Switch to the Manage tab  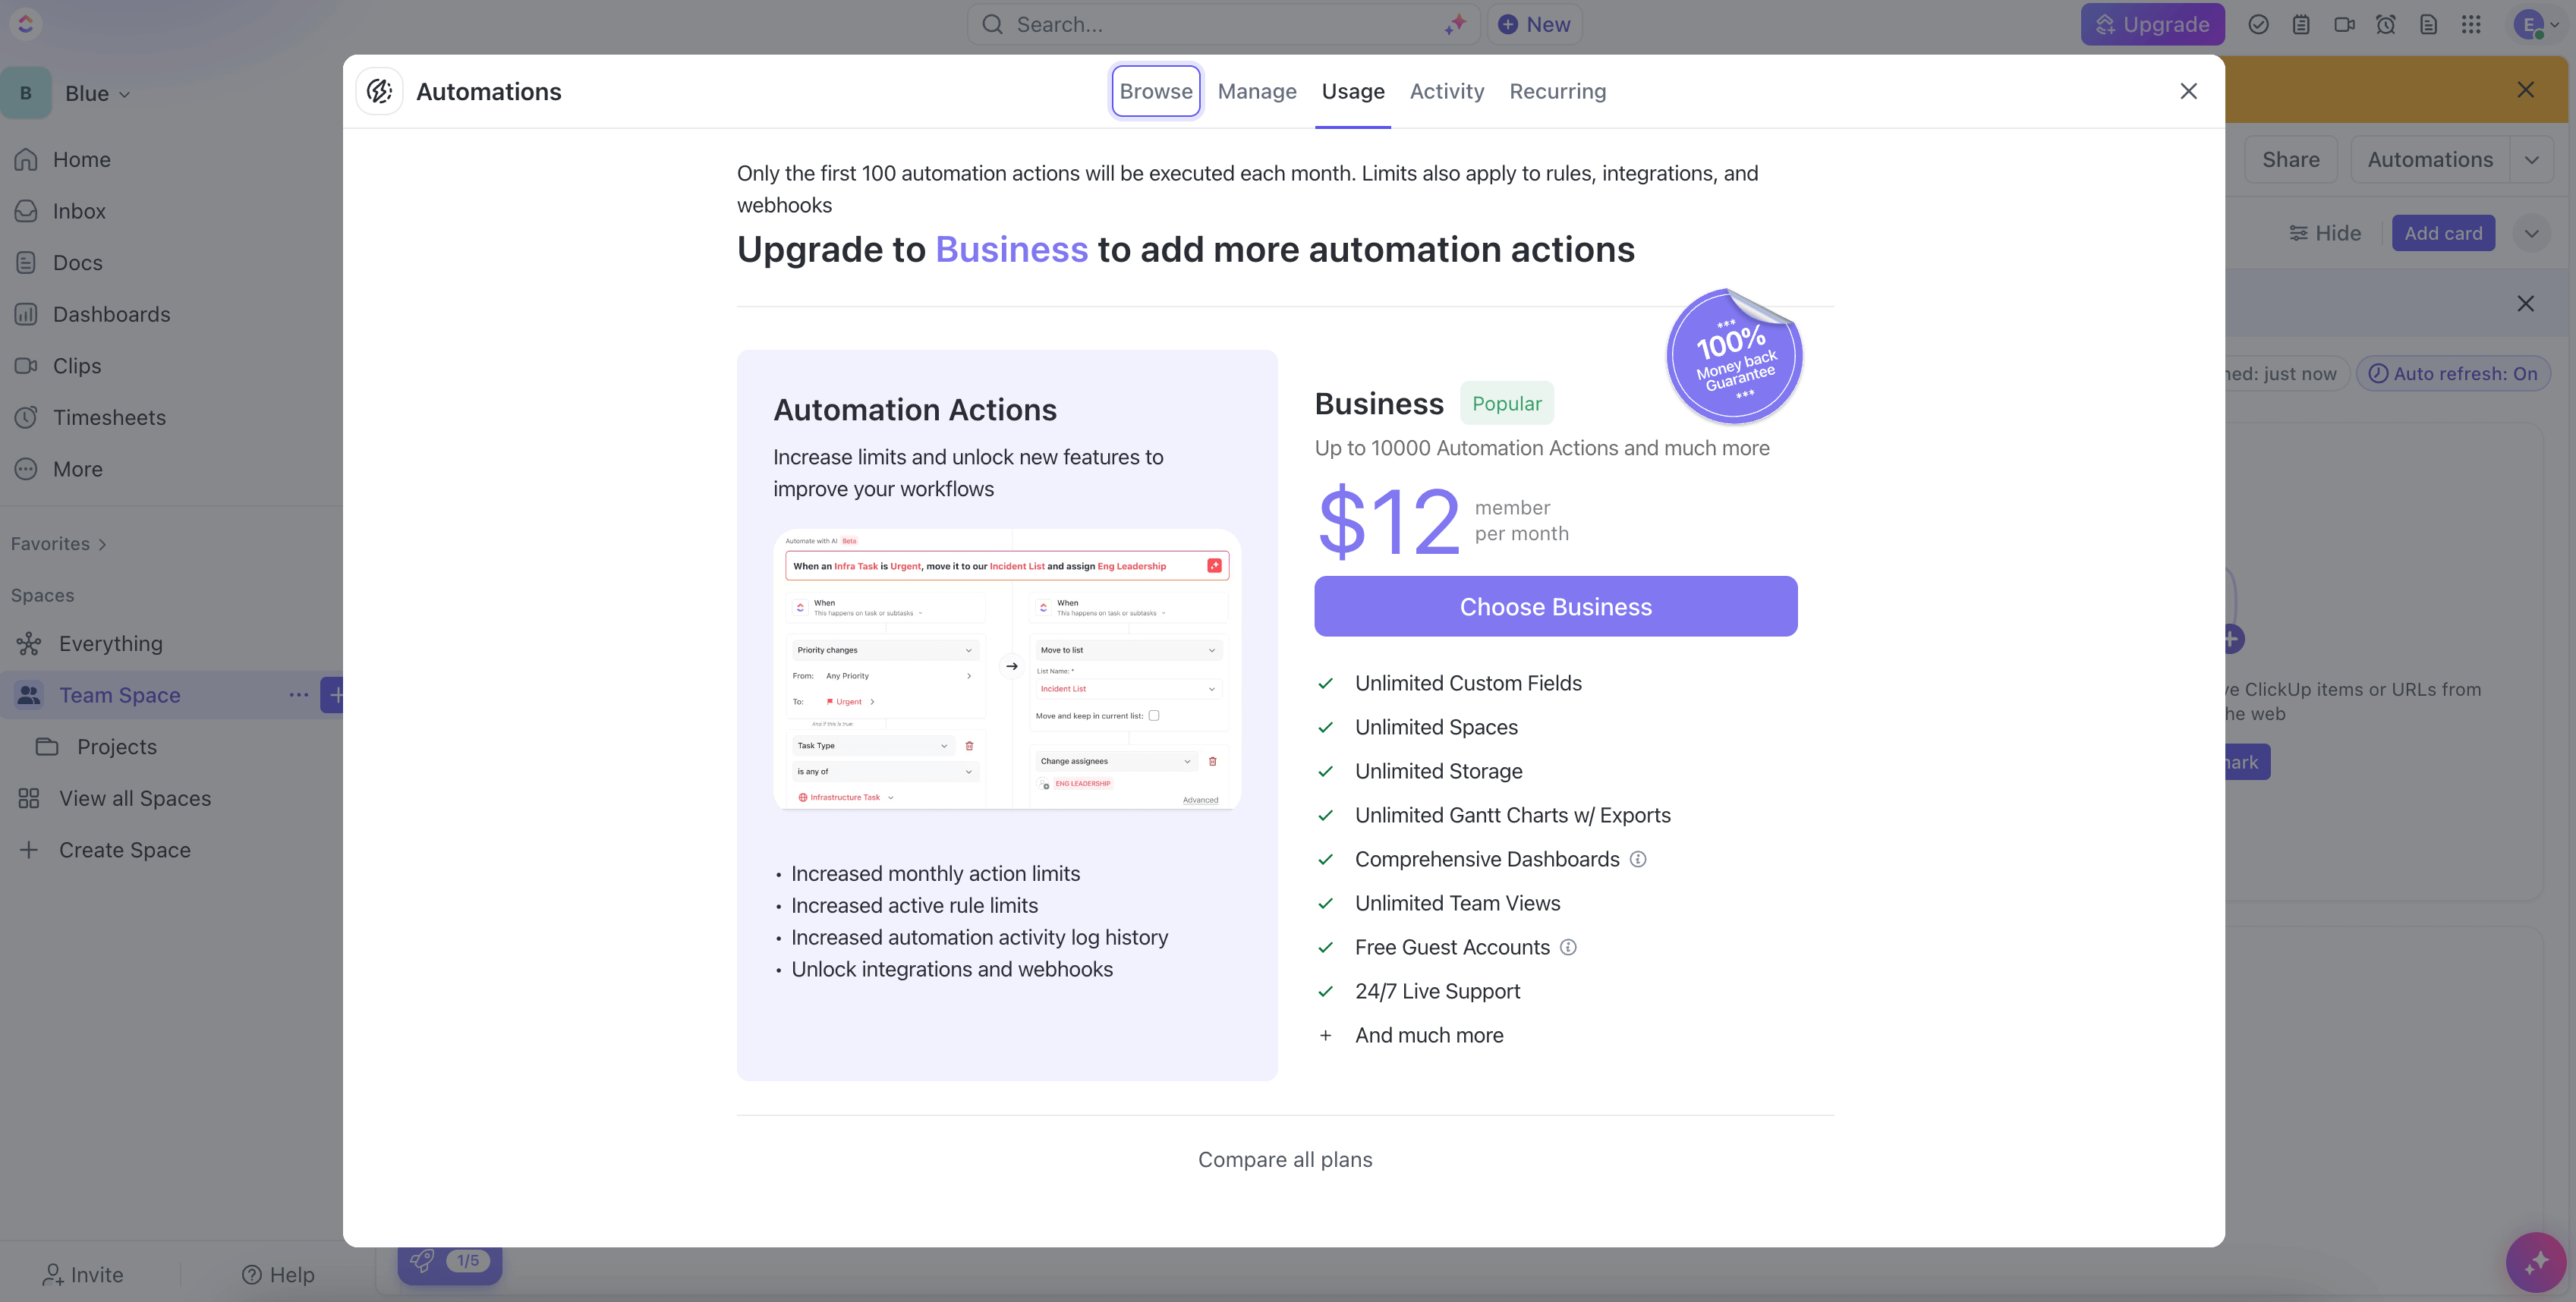(x=1257, y=91)
